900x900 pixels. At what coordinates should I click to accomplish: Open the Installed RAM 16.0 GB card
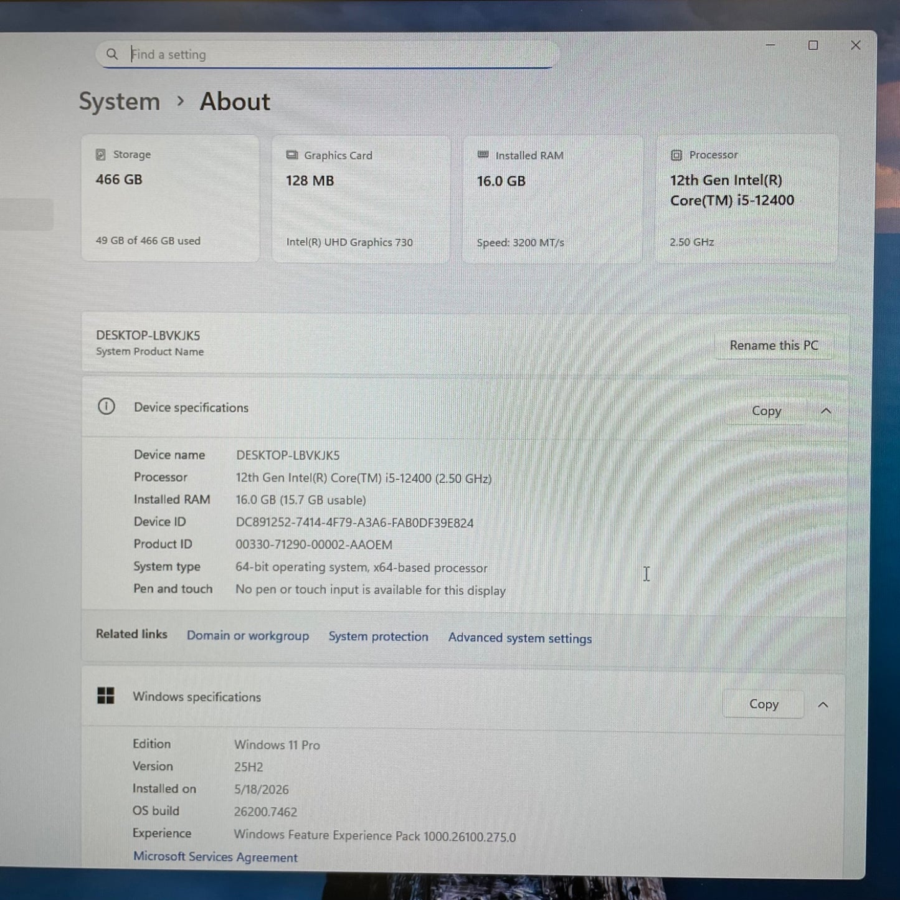point(553,199)
